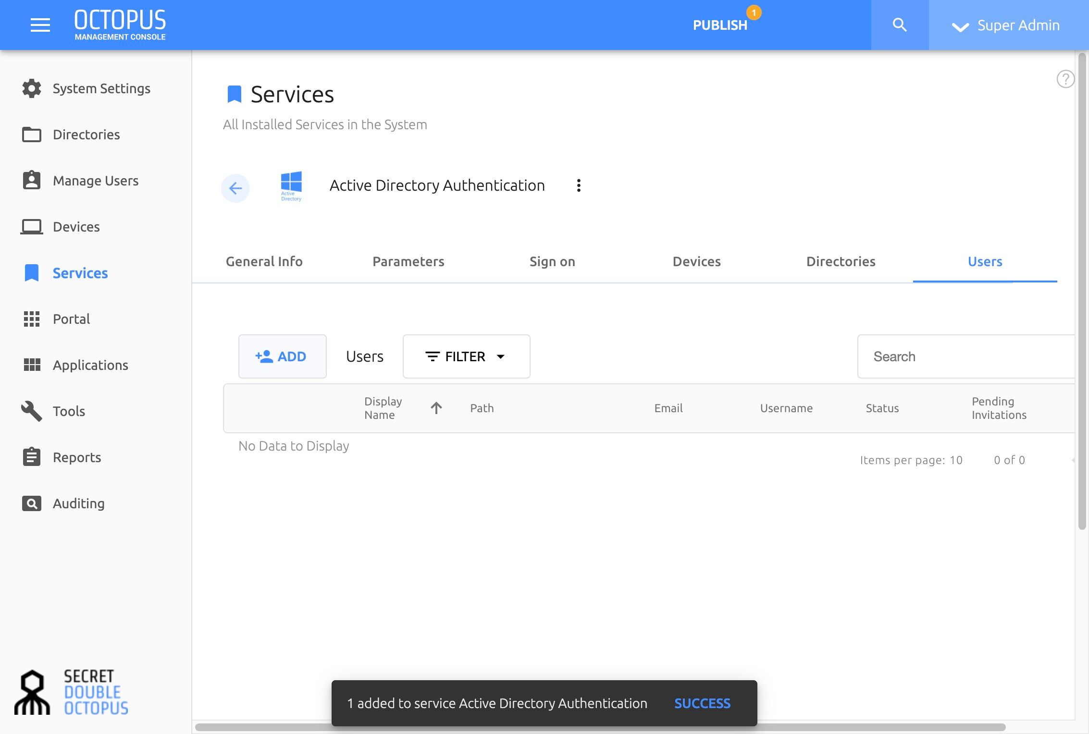Open Manage Users from sidebar

point(96,181)
